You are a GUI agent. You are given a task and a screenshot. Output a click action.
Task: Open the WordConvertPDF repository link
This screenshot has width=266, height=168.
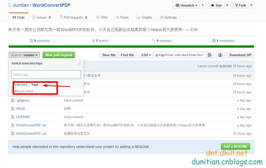tap(51, 5)
